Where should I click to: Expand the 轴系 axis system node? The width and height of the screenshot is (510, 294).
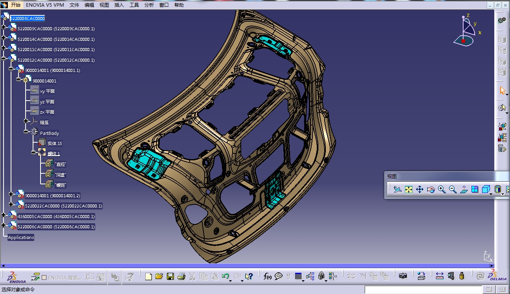click(26, 121)
